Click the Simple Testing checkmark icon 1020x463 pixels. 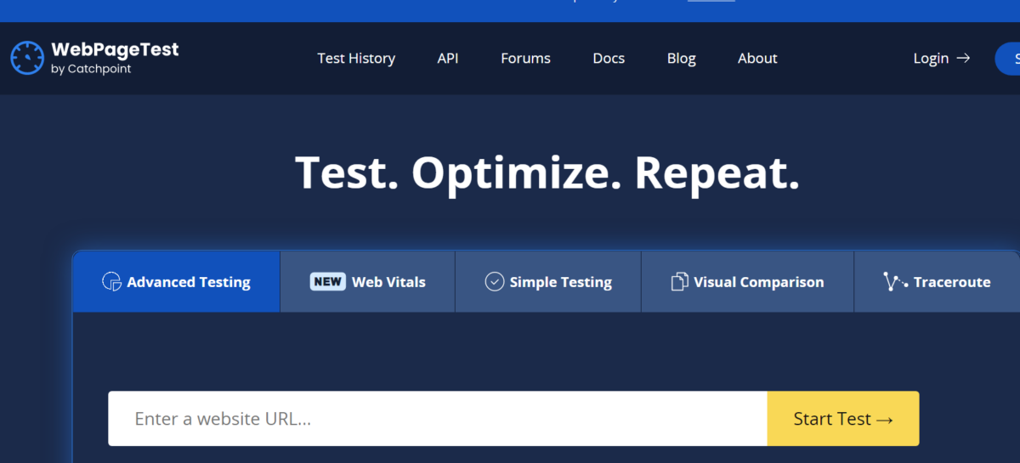tap(495, 282)
